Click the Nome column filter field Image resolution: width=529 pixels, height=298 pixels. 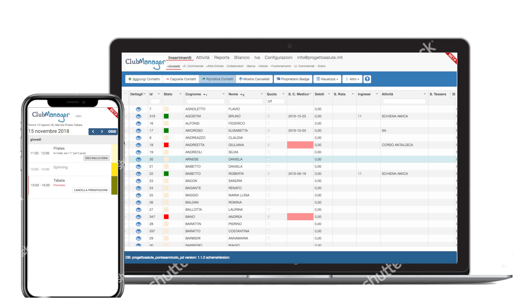click(246, 101)
